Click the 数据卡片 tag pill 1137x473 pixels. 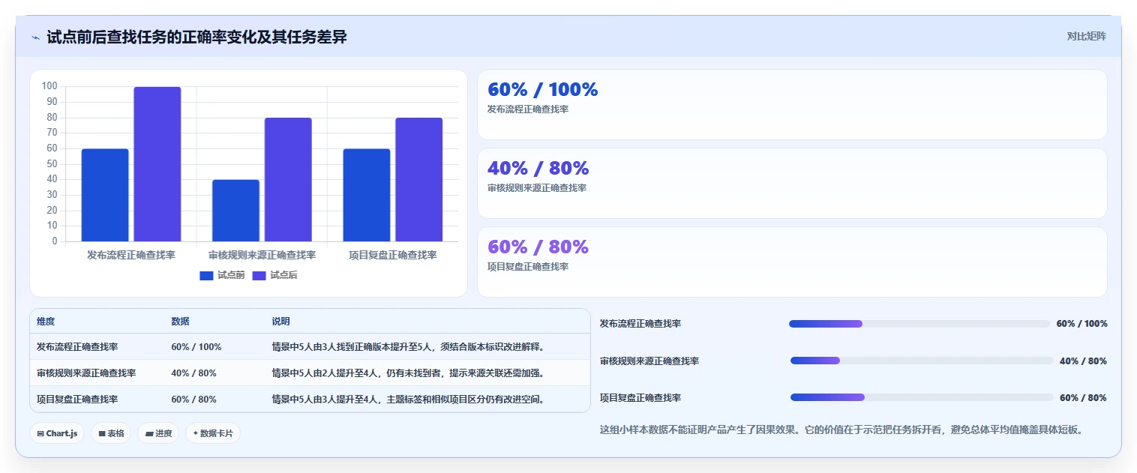click(213, 433)
